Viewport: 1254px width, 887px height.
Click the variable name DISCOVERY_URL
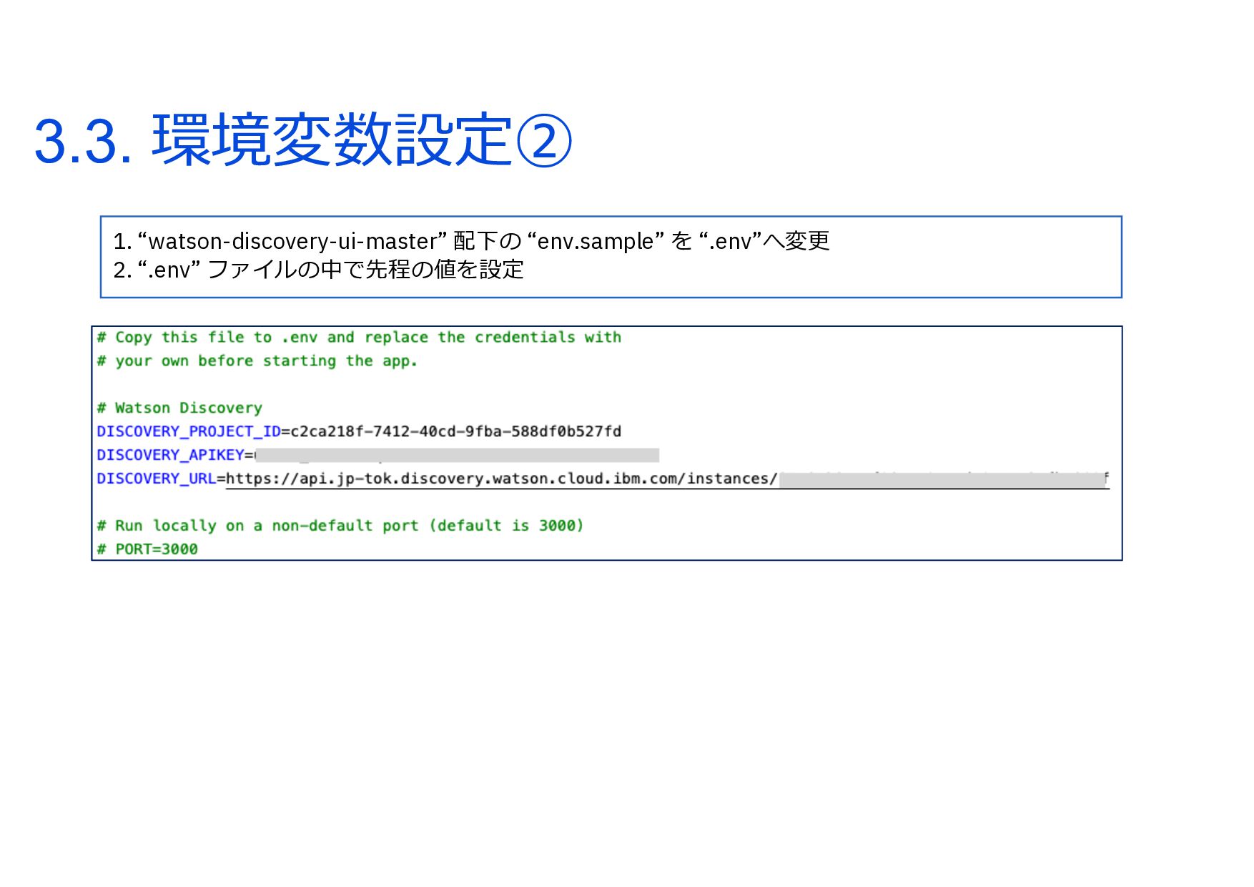[157, 479]
